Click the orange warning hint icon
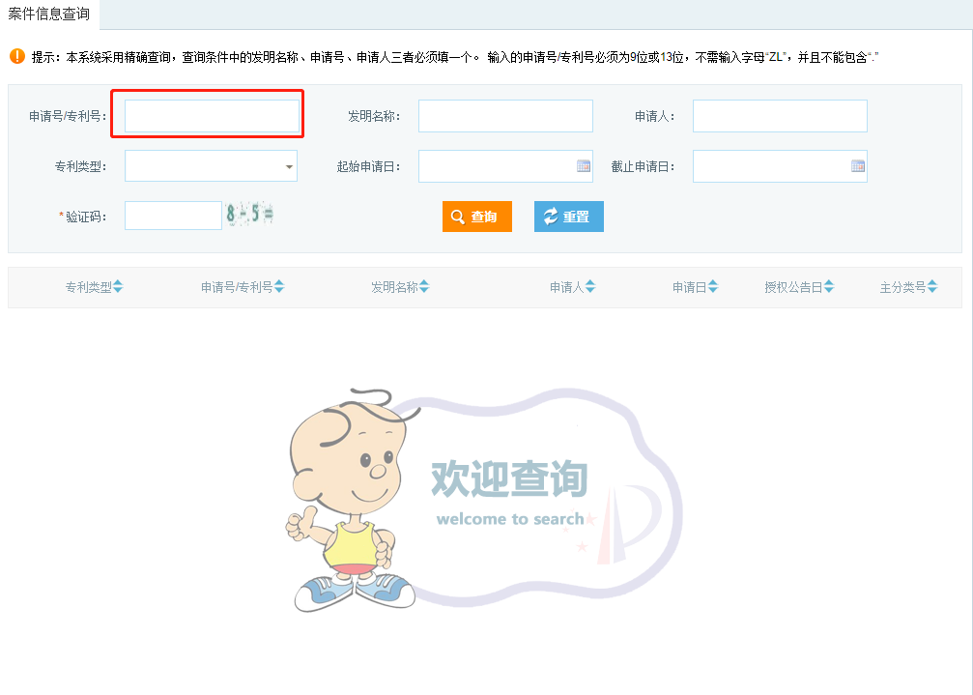Viewport: 973px width, 695px height. 17,56
